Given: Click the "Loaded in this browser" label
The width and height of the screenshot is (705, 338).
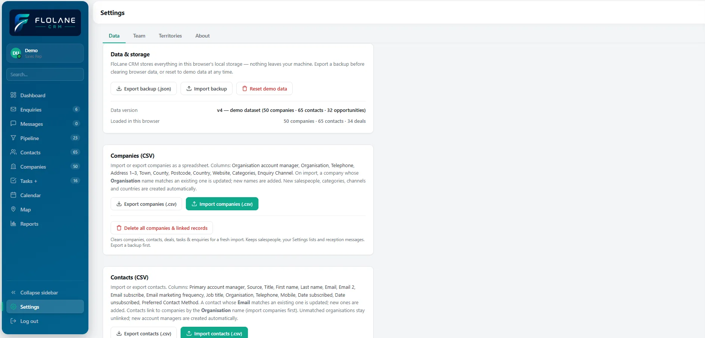Looking at the screenshot, I should click(x=135, y=121).
